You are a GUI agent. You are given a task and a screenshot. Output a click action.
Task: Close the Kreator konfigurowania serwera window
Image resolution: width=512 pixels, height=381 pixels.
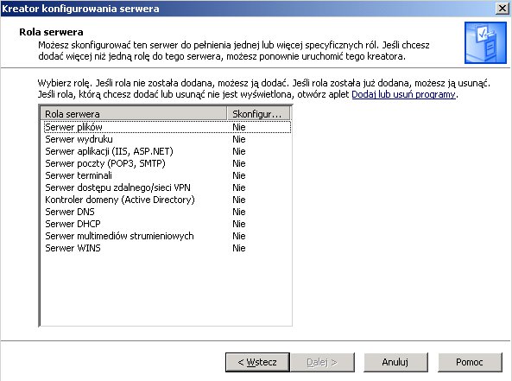[x=502, y=9]
